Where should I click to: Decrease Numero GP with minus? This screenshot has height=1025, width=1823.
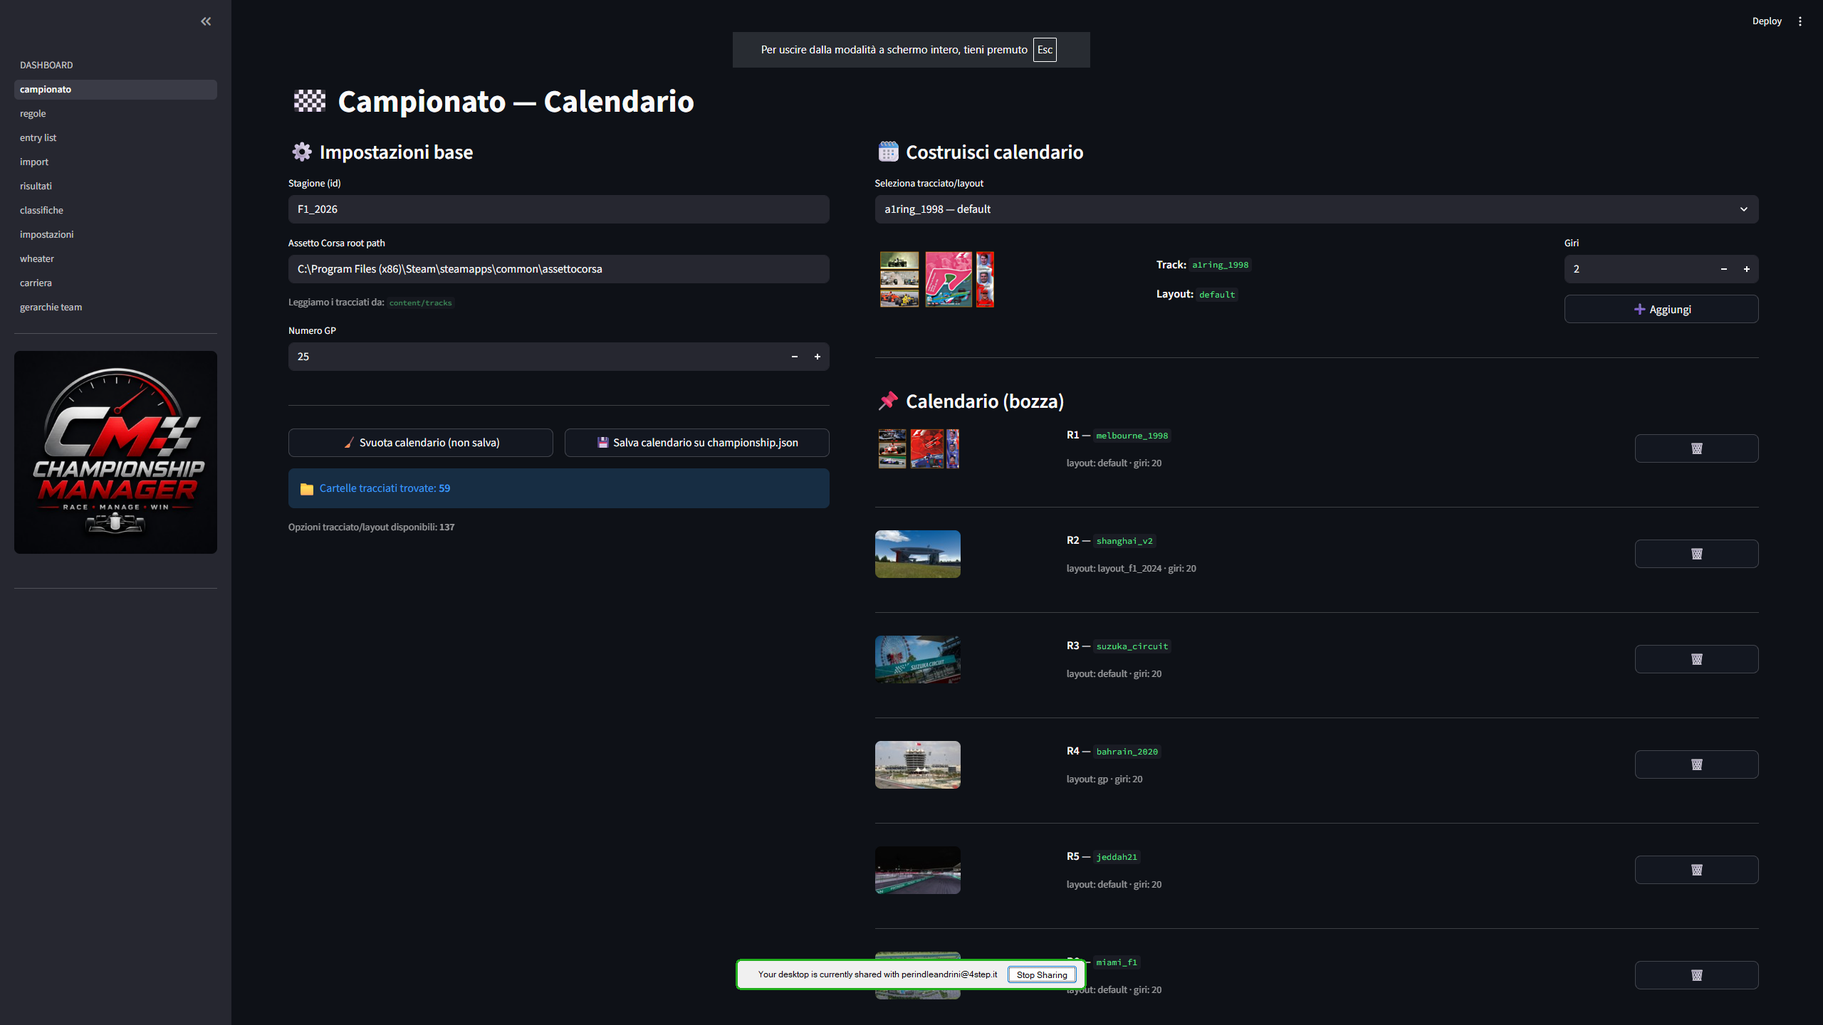(x=795, y=357)
